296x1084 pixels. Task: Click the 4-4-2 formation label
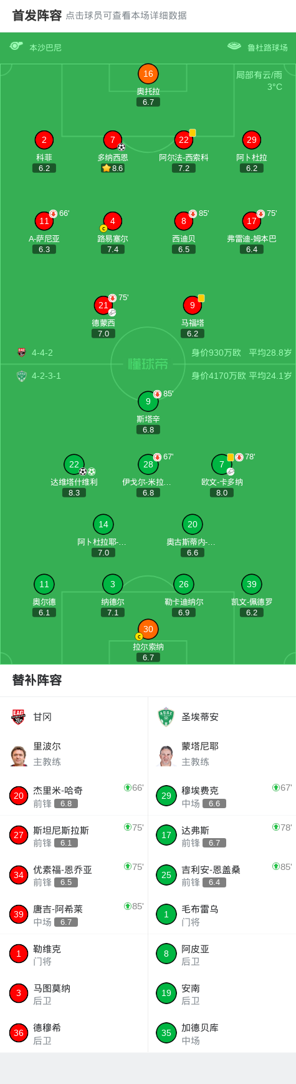coord(42,353)
